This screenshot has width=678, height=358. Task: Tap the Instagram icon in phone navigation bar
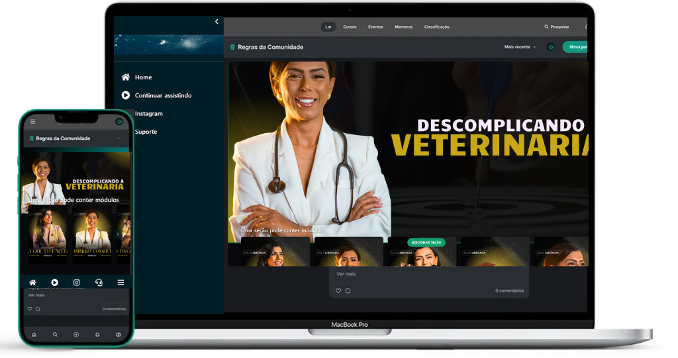[77, 283]
